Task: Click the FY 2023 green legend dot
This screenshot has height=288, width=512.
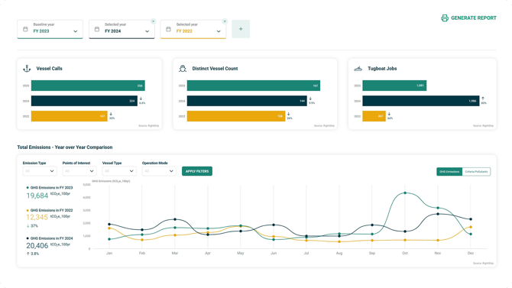Action: 28,188
